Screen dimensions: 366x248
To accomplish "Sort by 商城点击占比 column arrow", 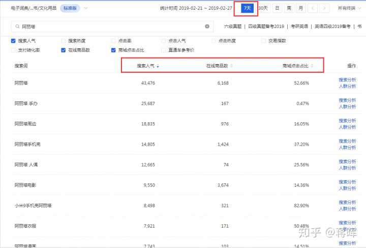I will point(312,66).
